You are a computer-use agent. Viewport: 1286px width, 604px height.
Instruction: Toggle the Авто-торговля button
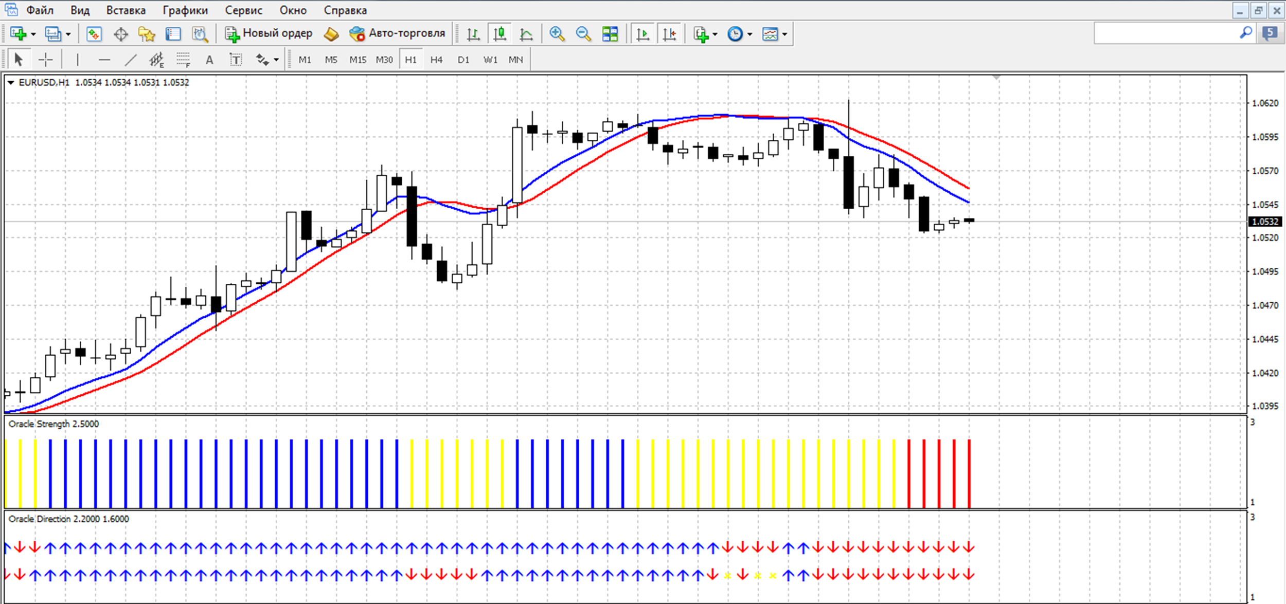pos(397,33)
